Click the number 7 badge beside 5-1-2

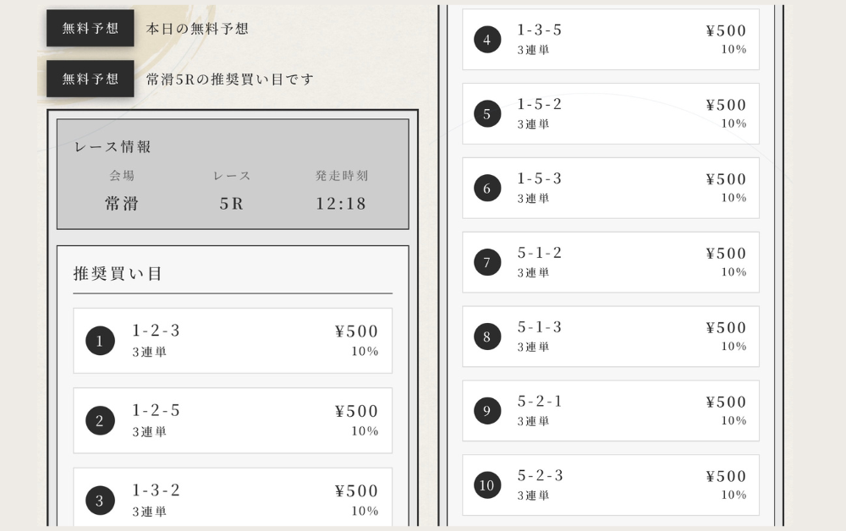(487, 262)
